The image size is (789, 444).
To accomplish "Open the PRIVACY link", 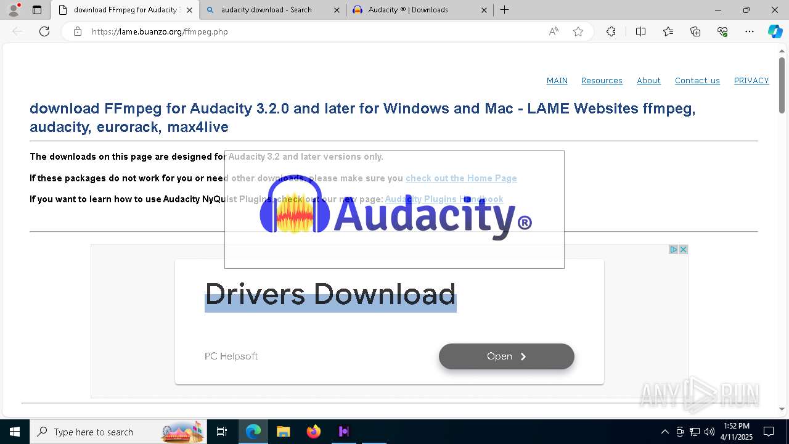I will pos(751,81).
